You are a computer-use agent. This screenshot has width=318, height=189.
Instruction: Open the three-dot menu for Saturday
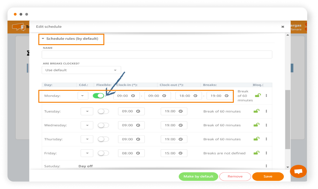click(x=266, y=166)
